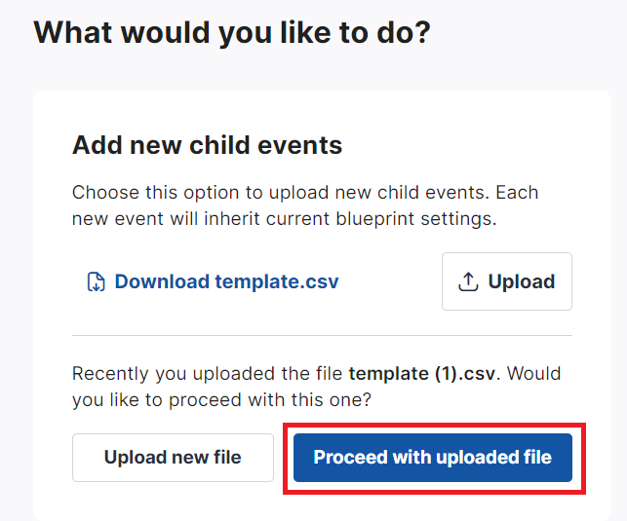Click the word "Download" in the blue link
The image size is (627, 521).
162,282
